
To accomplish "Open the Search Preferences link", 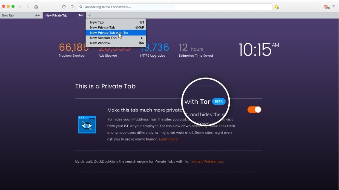I will pyautogui.click(x=207, y=161).
